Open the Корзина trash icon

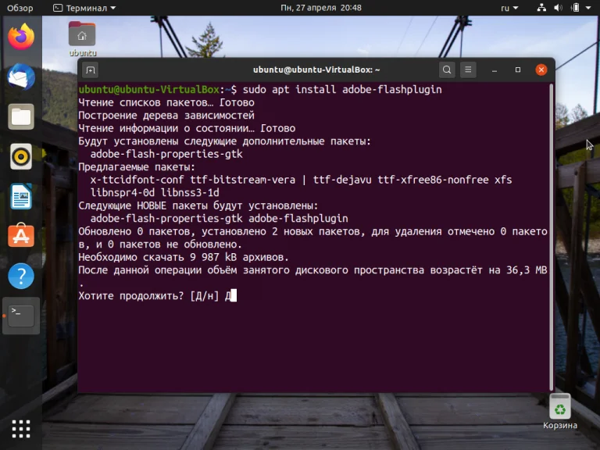560,412
